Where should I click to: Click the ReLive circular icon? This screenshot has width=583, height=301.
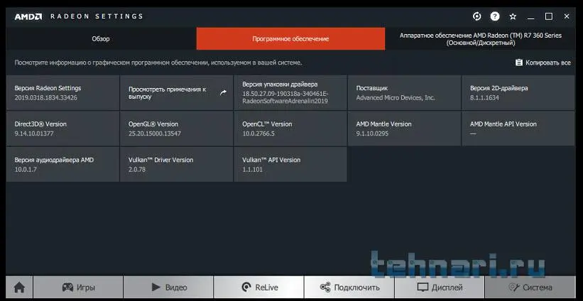click(x=246, y=287)
